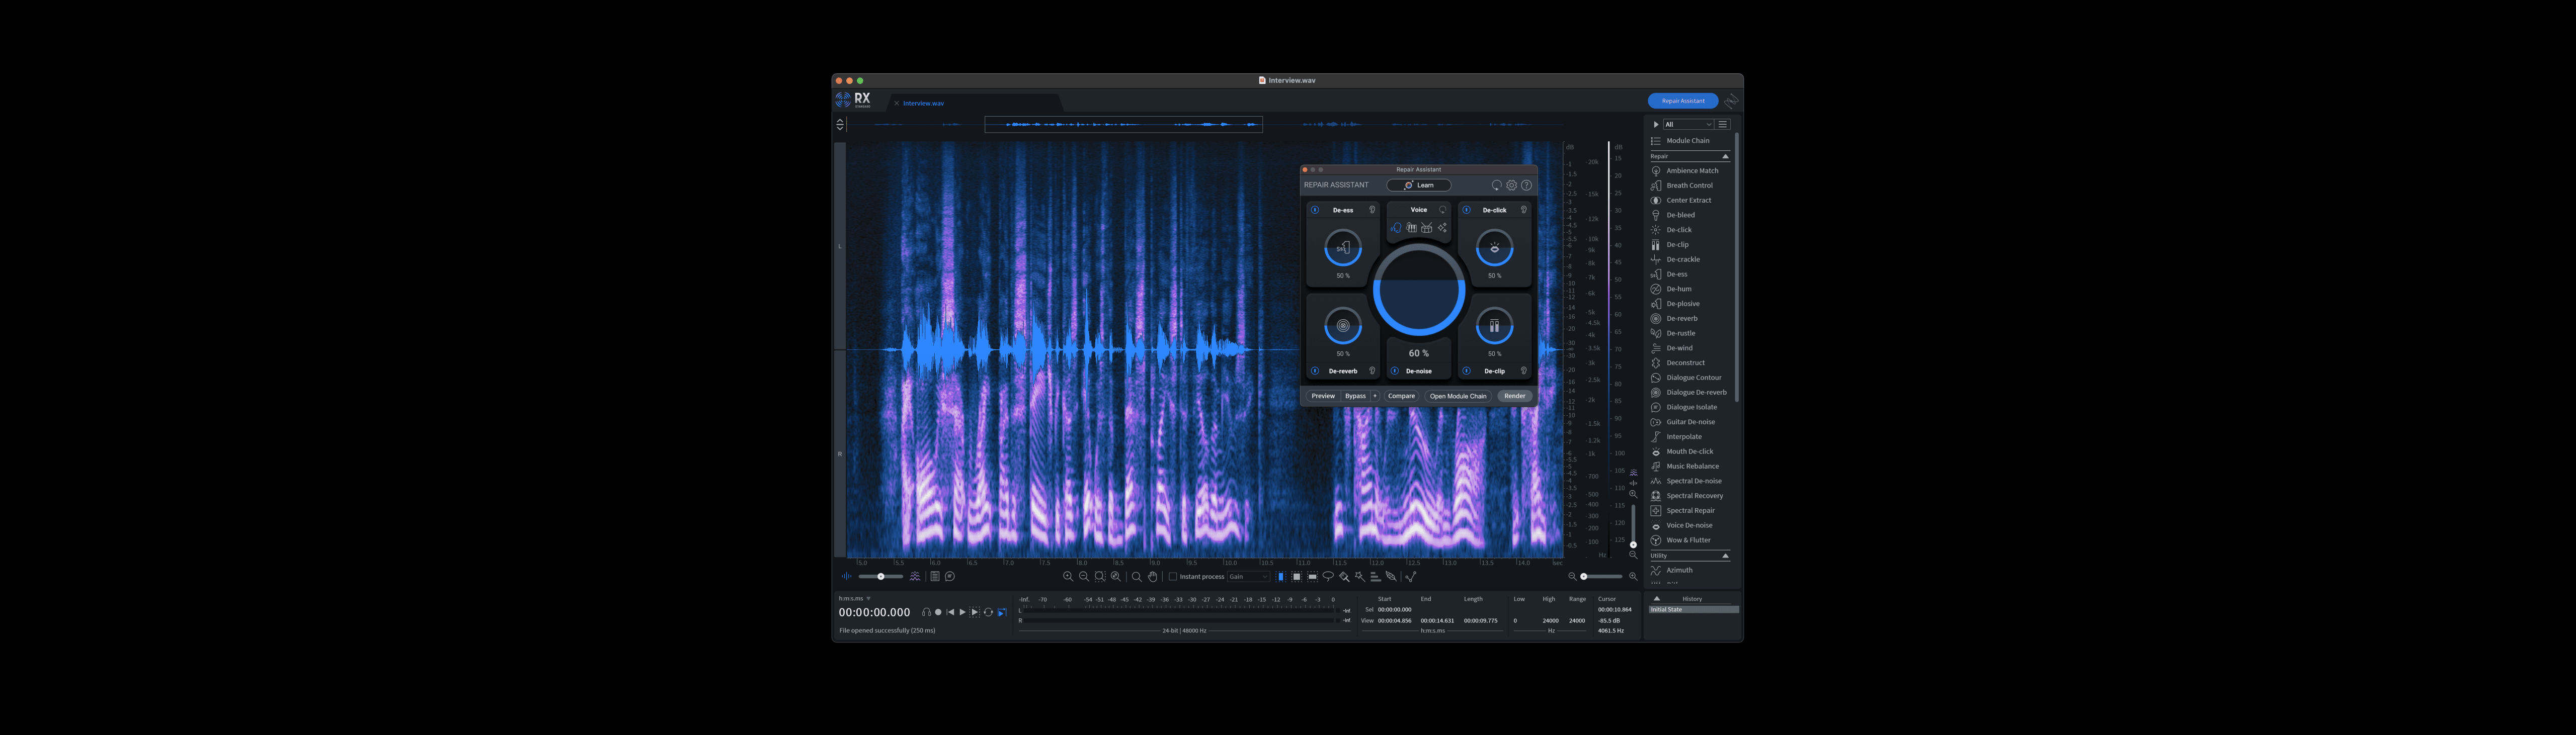Click the Compare button
2576x735 pixels.
point(1401,397)
